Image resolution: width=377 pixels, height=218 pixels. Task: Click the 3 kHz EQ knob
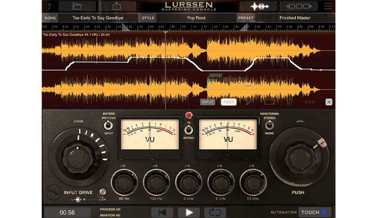[188, 182]
